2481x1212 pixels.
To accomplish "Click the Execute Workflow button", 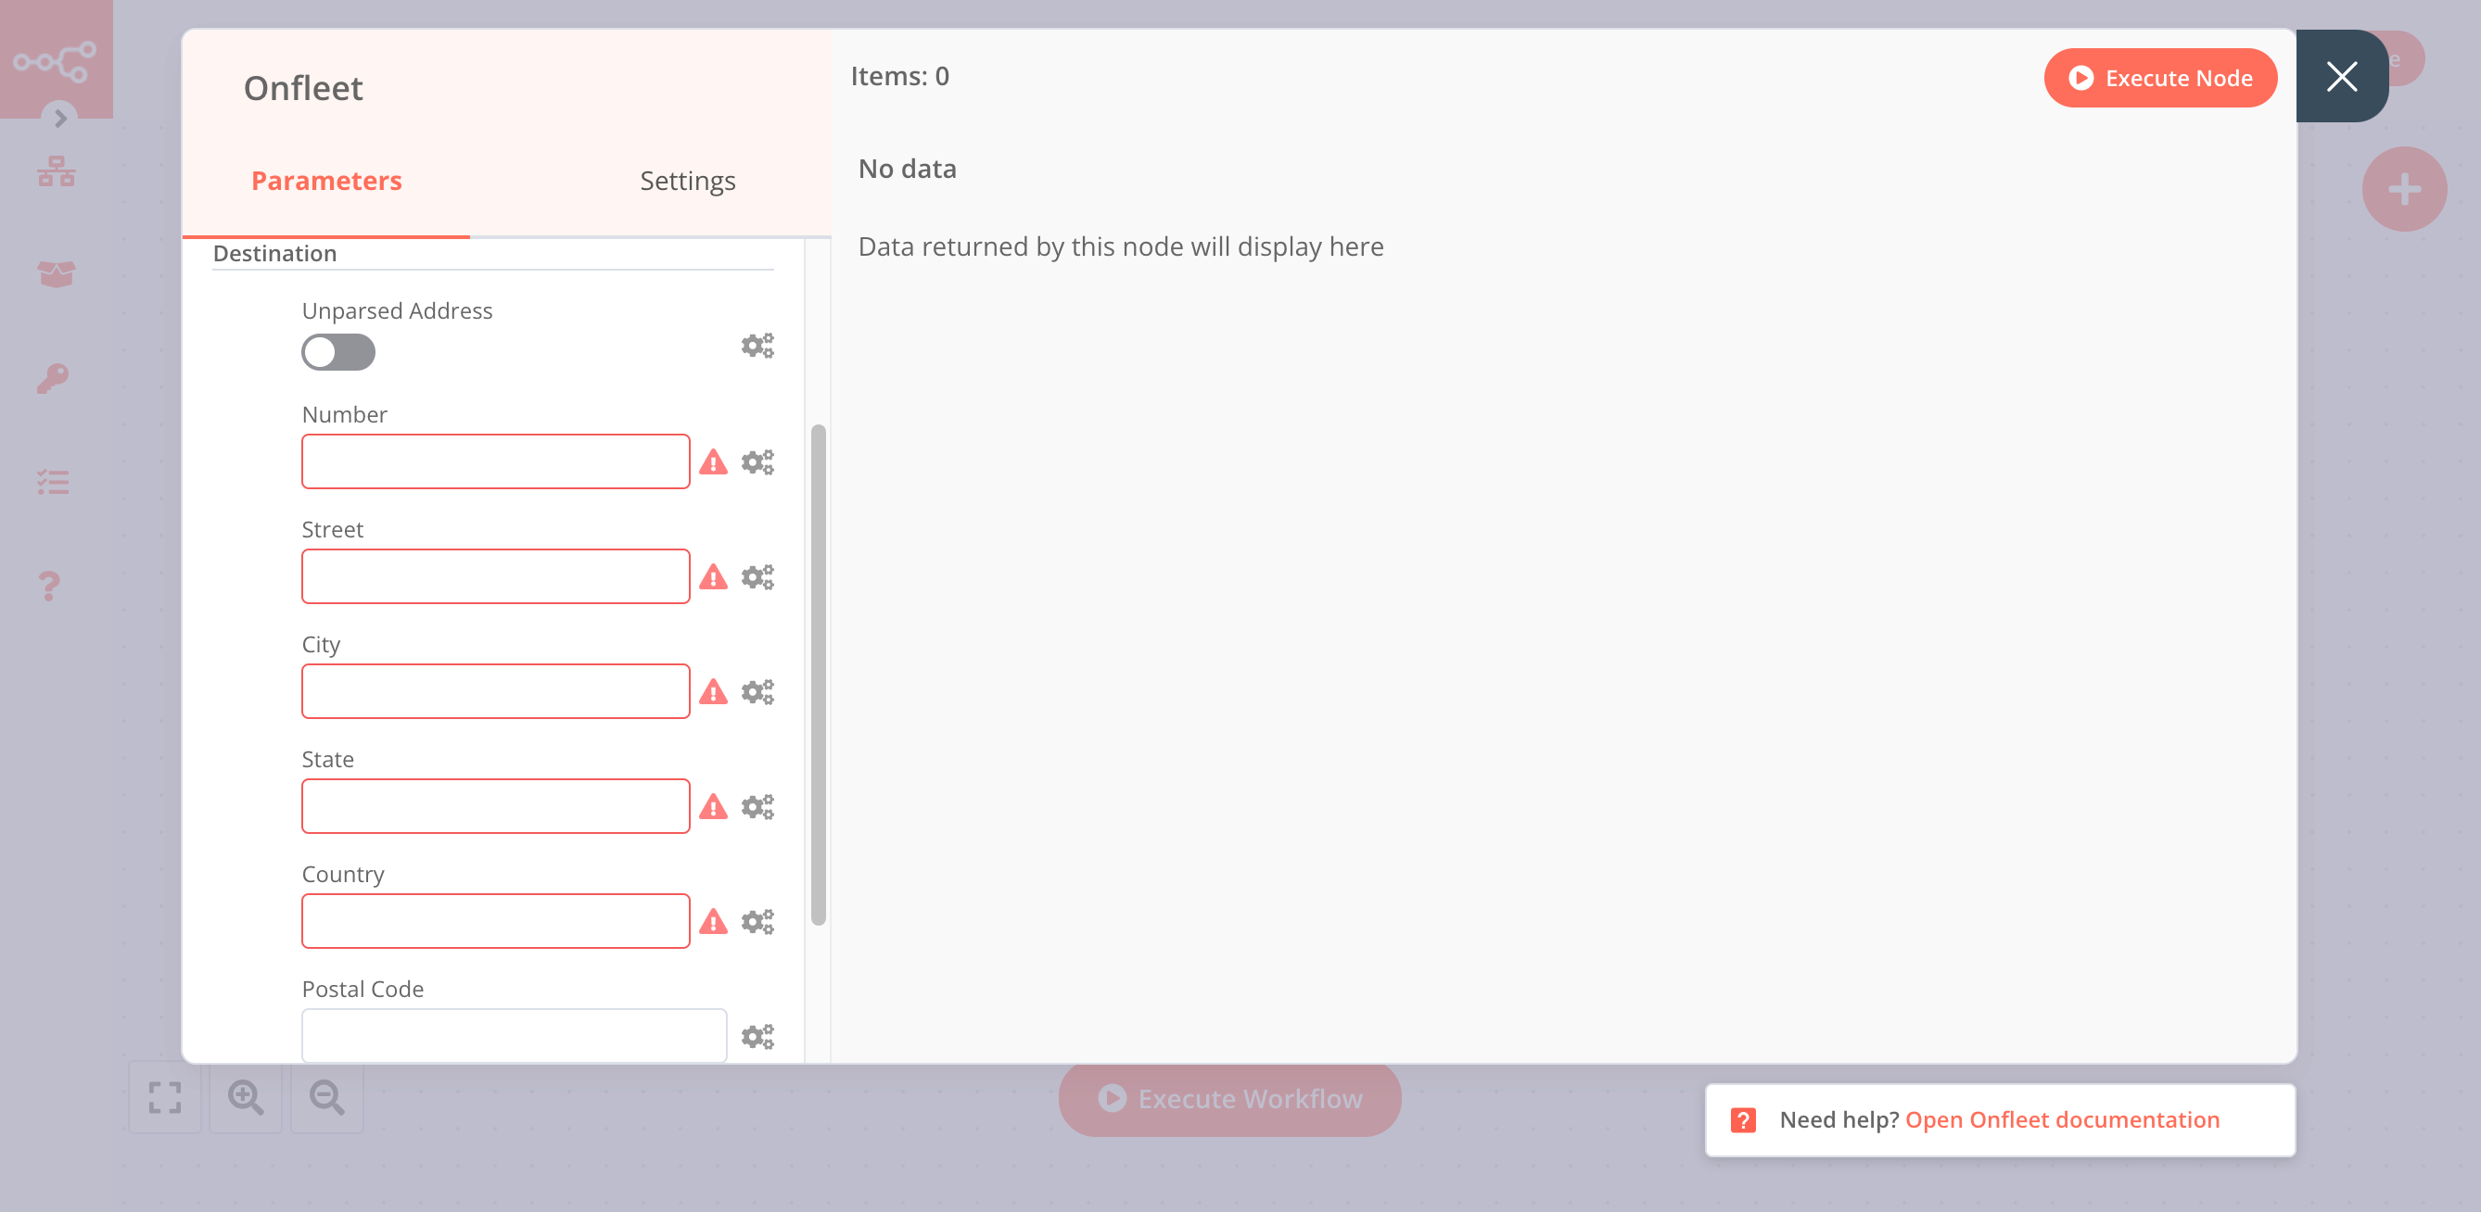I will [x=1229, y=1098].
